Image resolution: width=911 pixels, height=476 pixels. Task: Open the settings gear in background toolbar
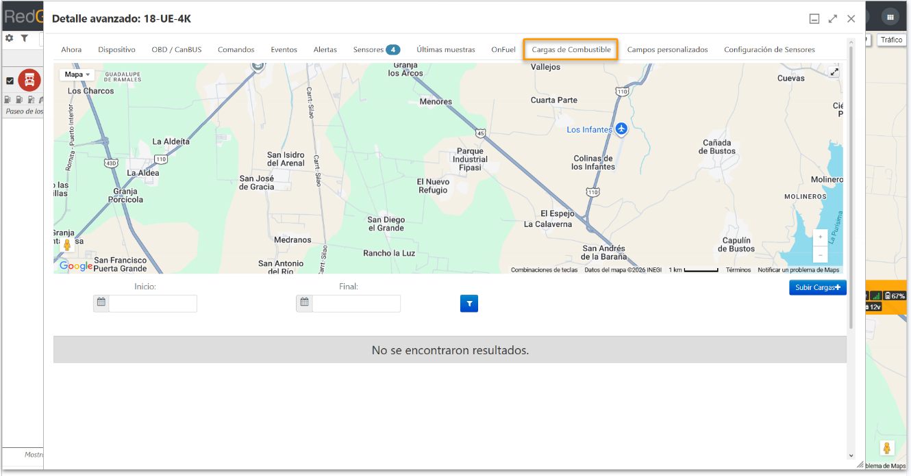click(9, 38)
